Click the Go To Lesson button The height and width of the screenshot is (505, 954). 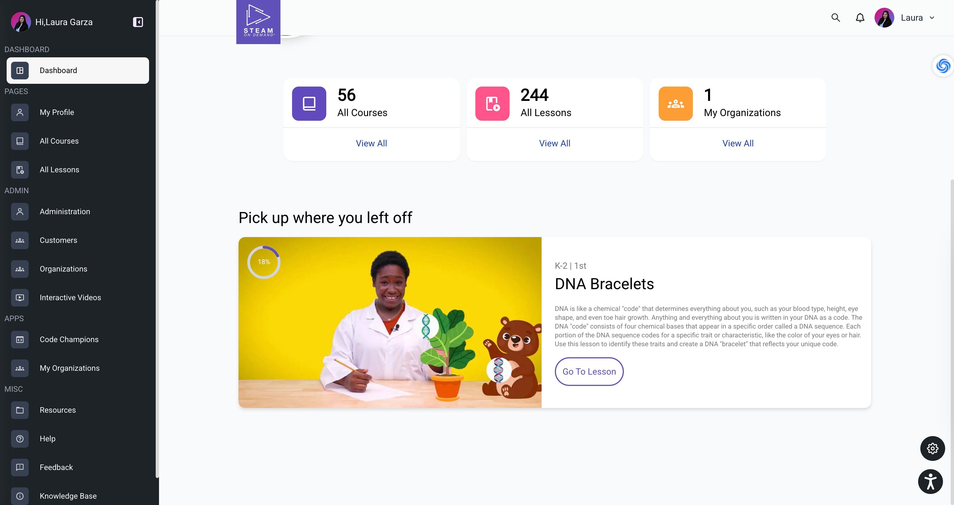pyautogui.click(x=589, y=372)
